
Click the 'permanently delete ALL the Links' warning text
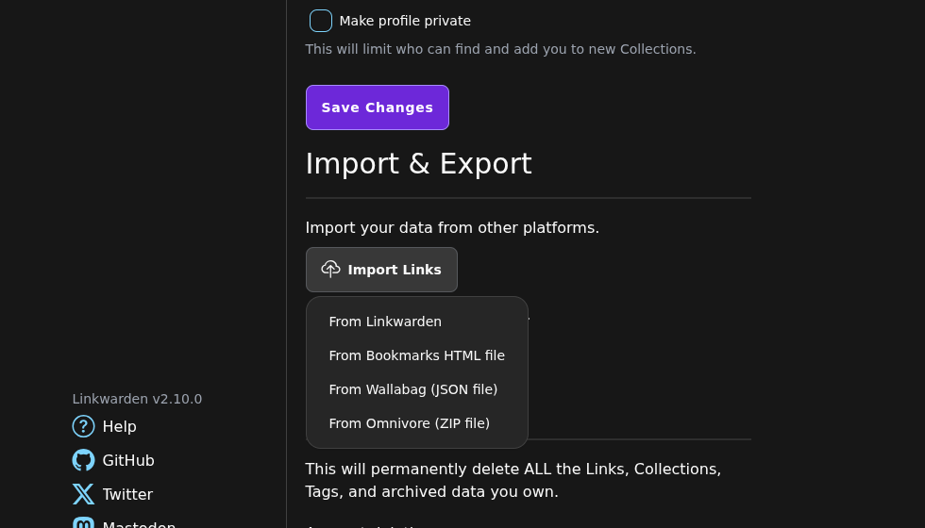(x=513, y=480)
